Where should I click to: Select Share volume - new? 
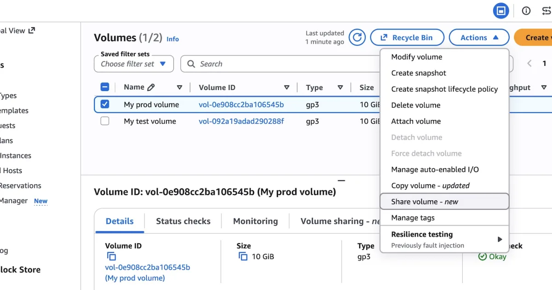445,202
